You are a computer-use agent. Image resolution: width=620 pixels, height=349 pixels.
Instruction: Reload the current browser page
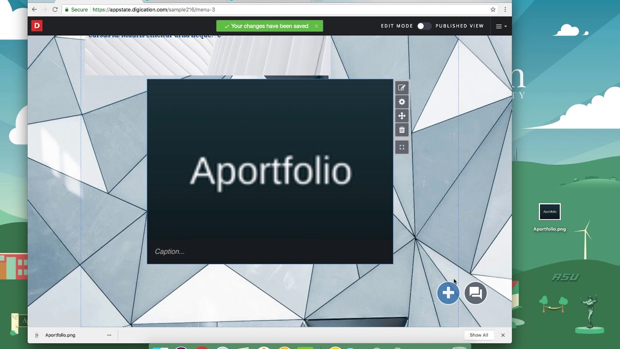point(55,10)
